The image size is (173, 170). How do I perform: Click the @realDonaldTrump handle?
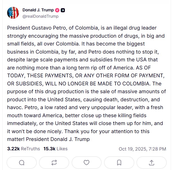(x=40, y=16)
